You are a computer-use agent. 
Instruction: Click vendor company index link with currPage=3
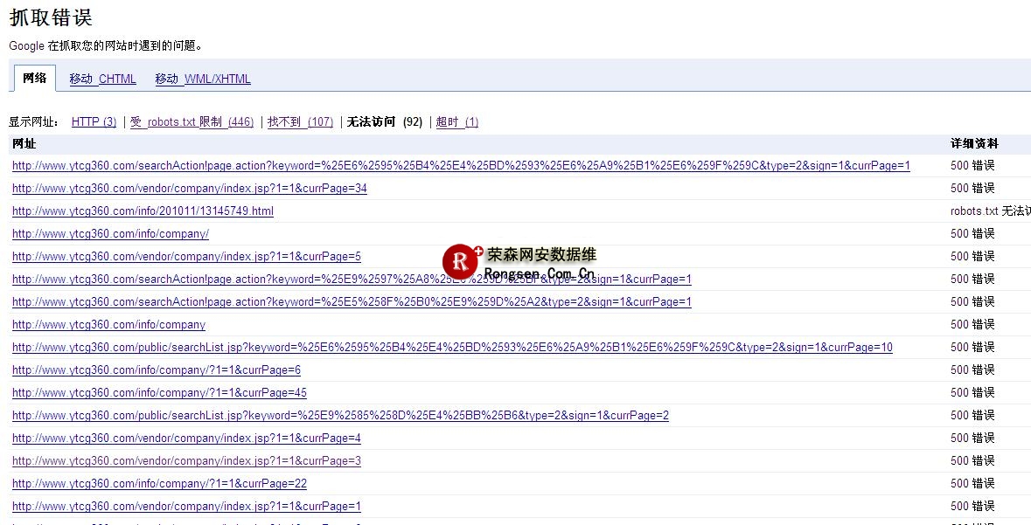click(186, 460)
